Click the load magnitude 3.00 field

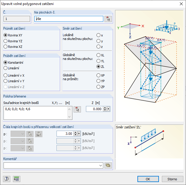coord(65,134)
